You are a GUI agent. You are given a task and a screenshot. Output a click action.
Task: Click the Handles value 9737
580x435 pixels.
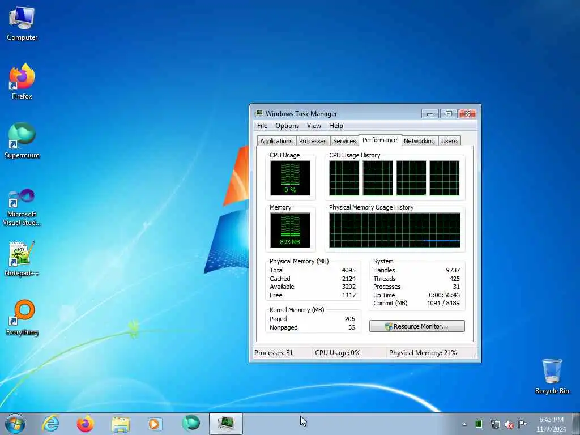pos(453,270)
